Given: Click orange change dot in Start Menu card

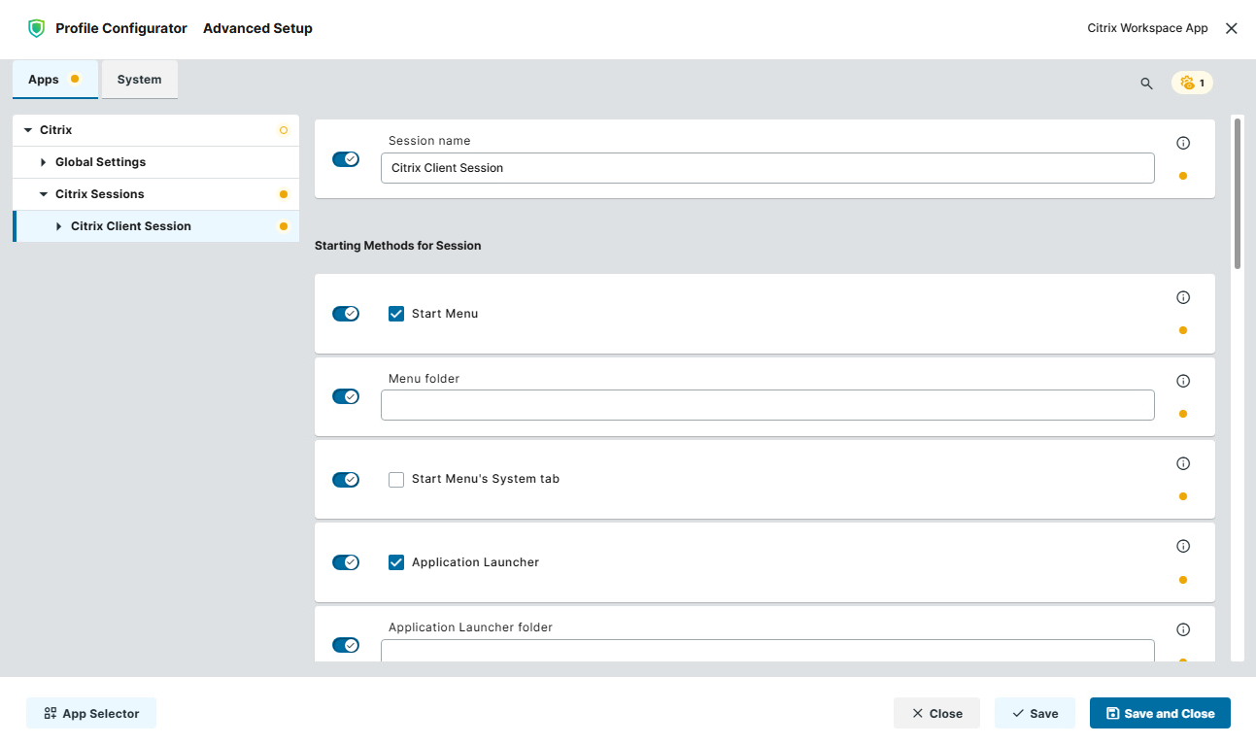Looking at the screenshot, I should coord(1182,330).
